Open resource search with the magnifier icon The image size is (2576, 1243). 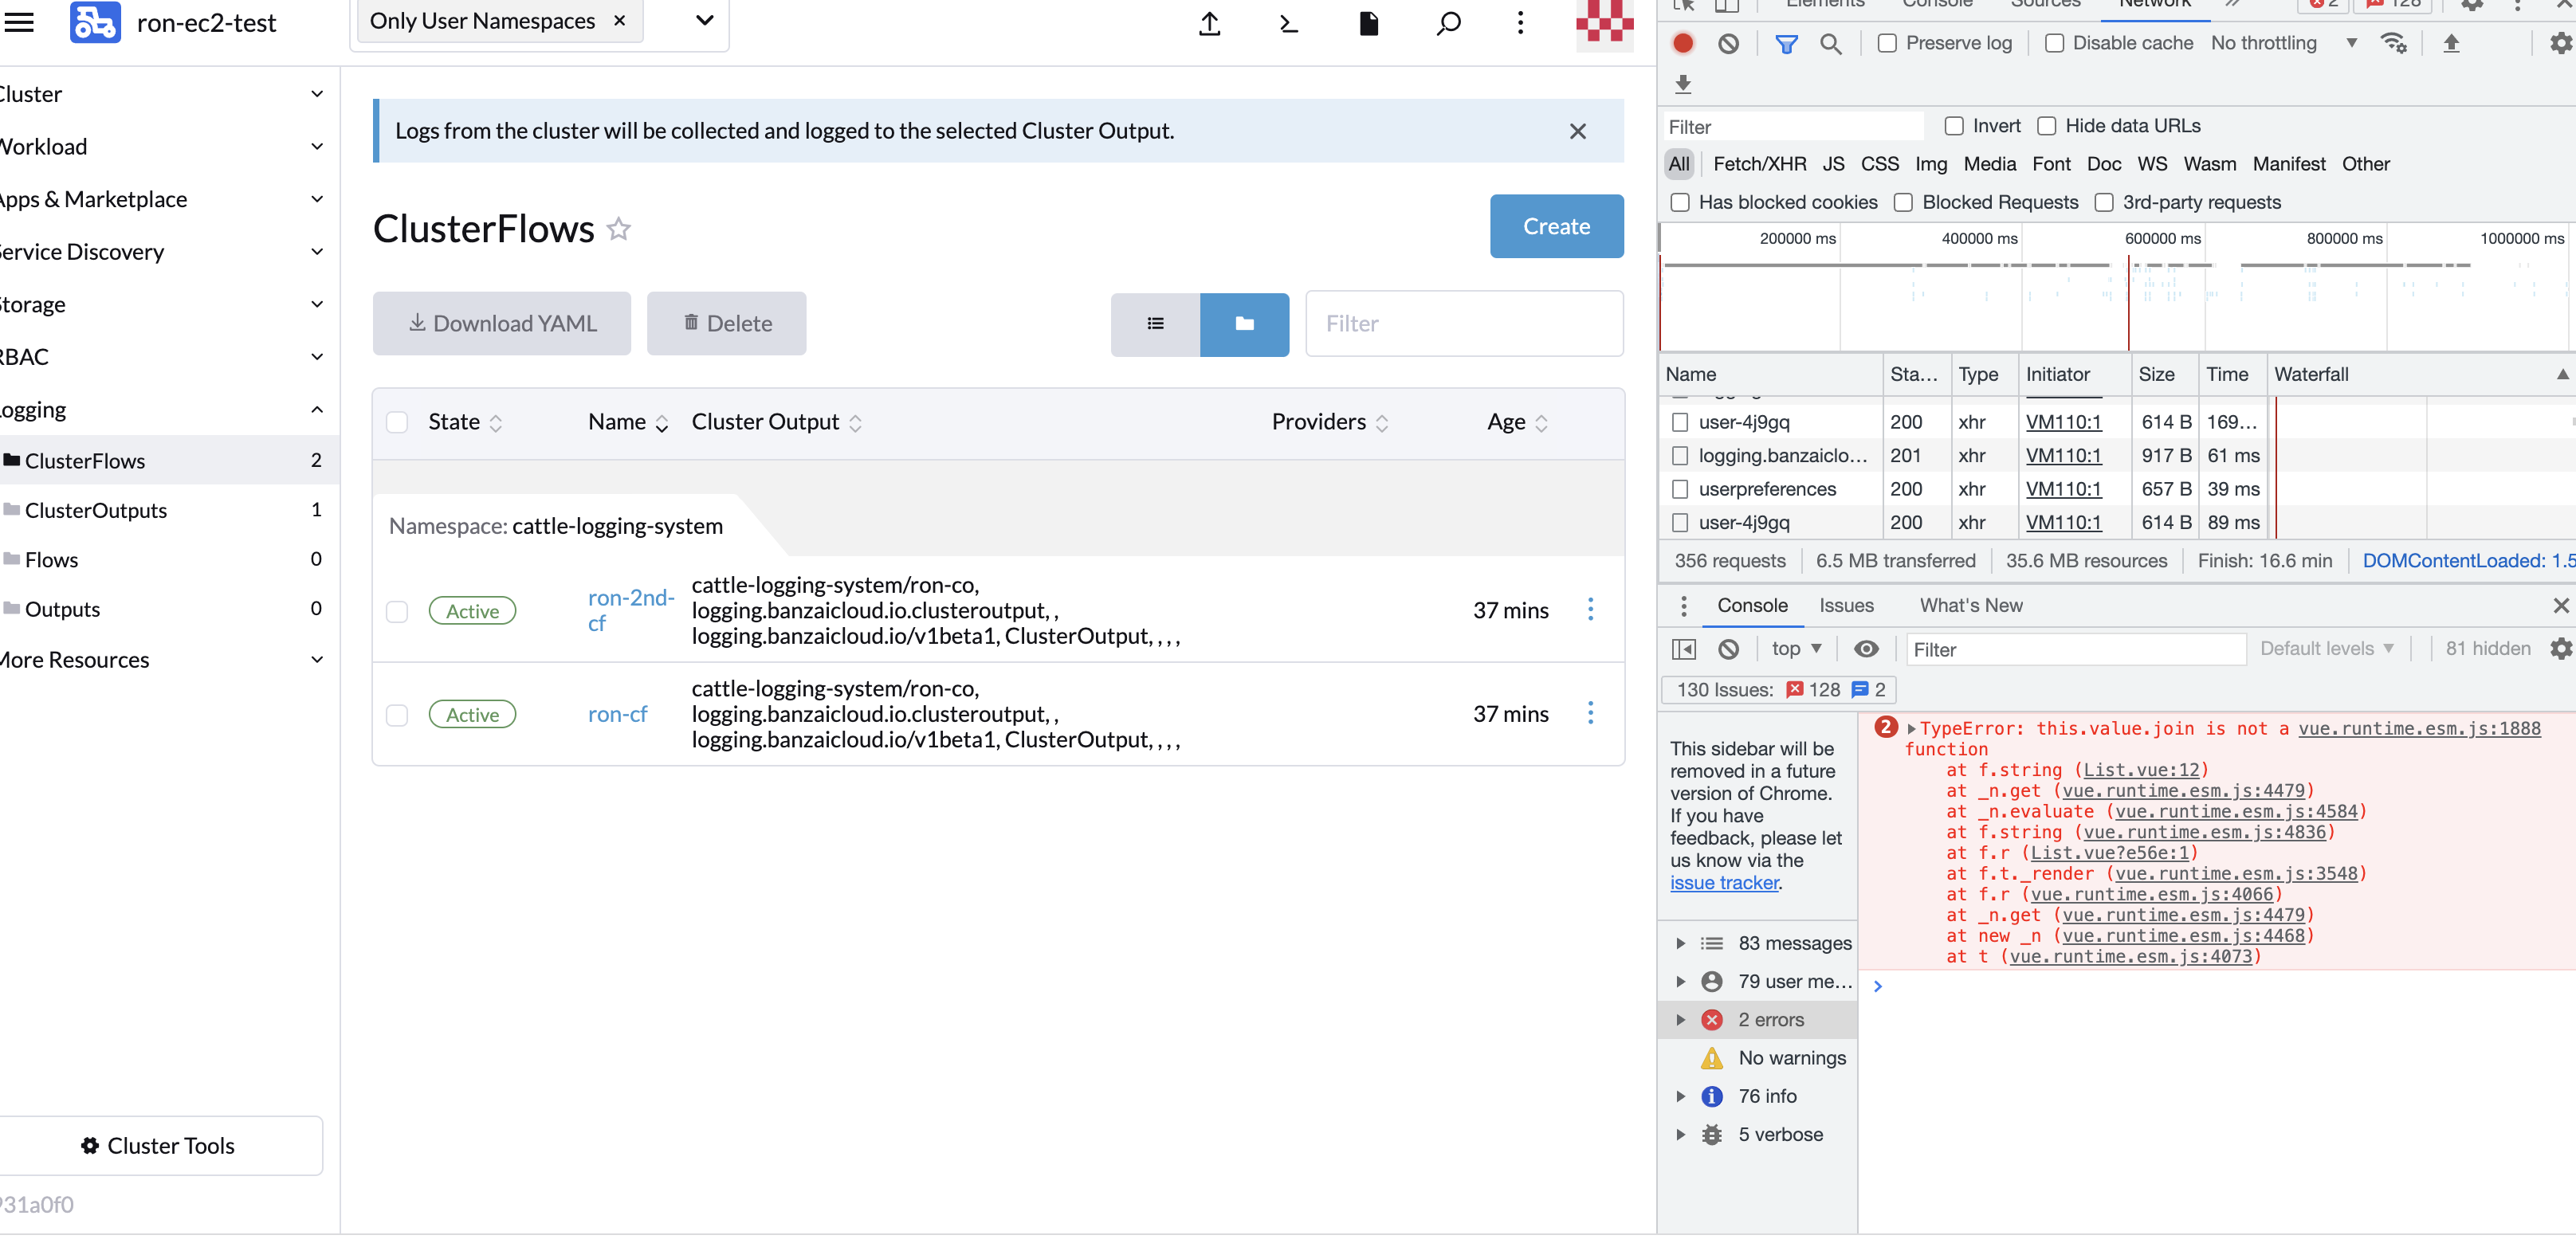(x=1447, y=24)
